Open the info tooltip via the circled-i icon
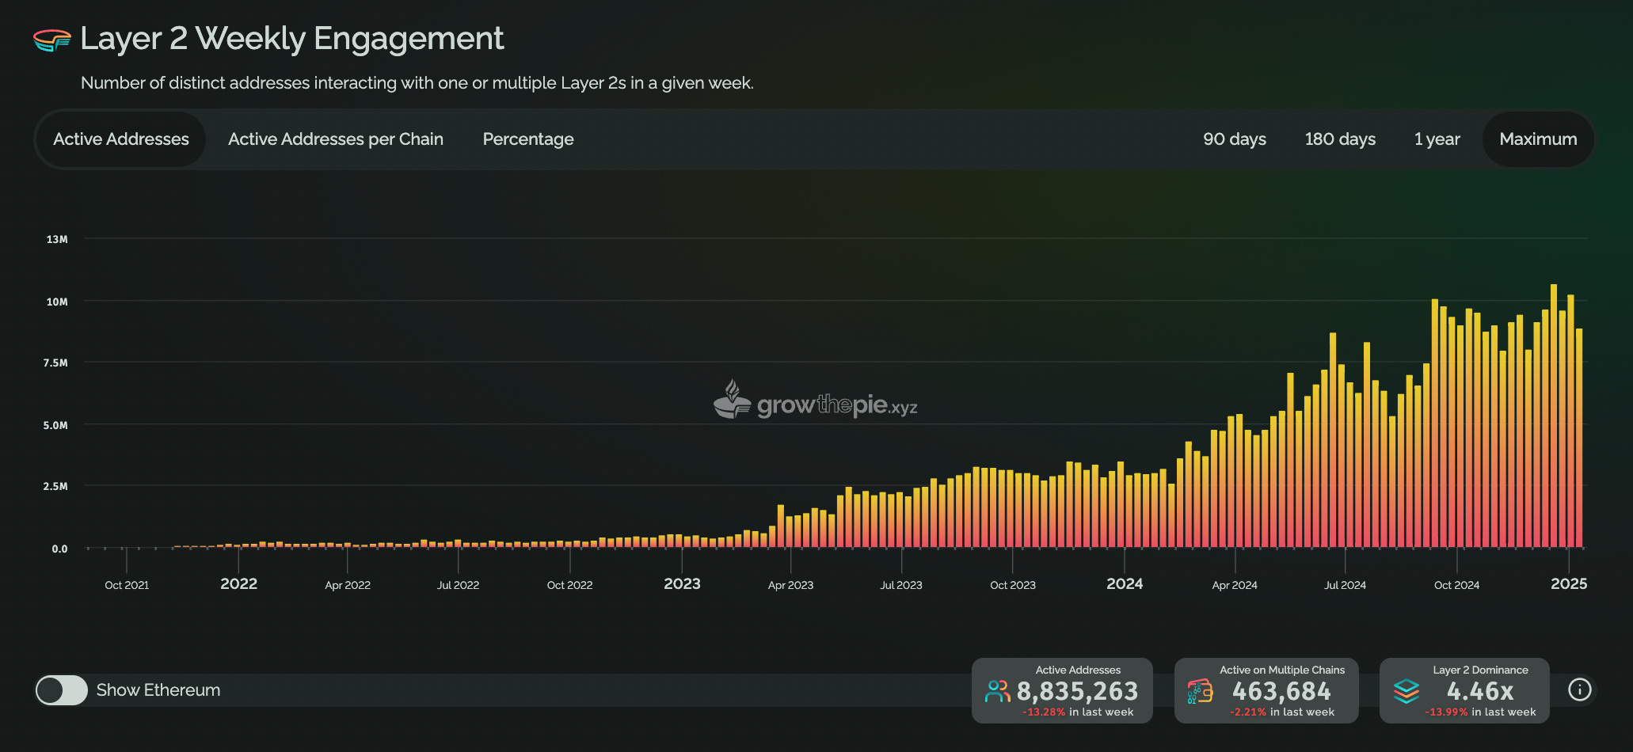 coord(1580,689)
